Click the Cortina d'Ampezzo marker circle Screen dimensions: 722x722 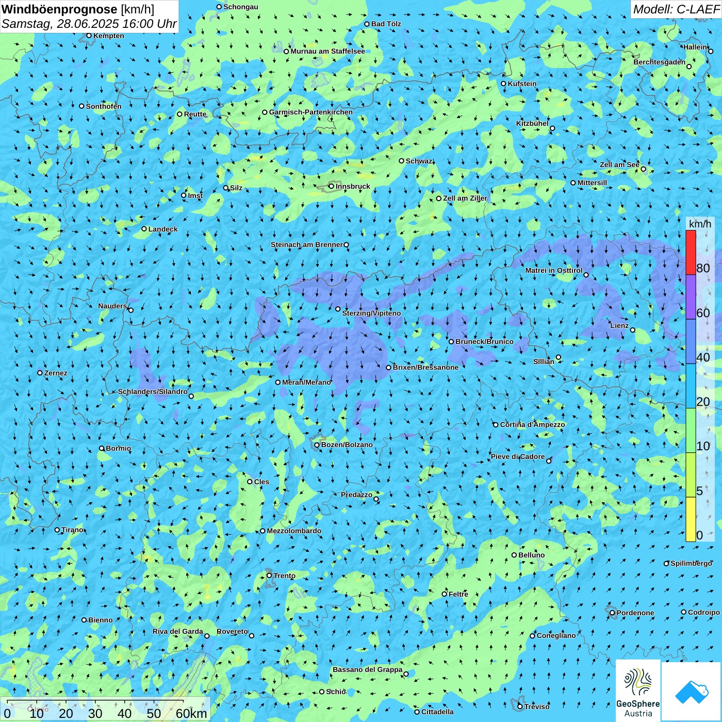point(496,425)
